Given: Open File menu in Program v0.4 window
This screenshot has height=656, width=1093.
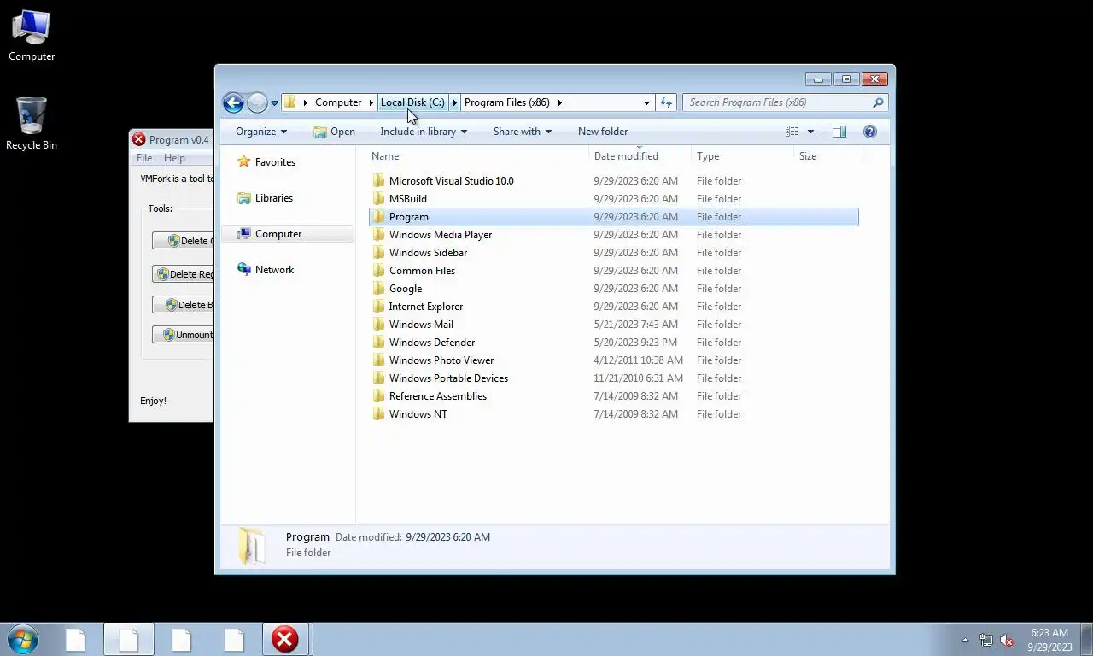Looking at the screenshot, I should [144, 158].
